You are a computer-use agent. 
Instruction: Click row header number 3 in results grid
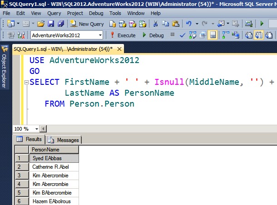(22, 176)
